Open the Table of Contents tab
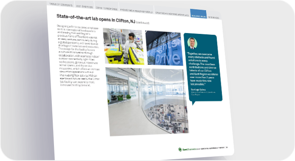The height and width of the screenshot is (161, 295). point(61,4)
